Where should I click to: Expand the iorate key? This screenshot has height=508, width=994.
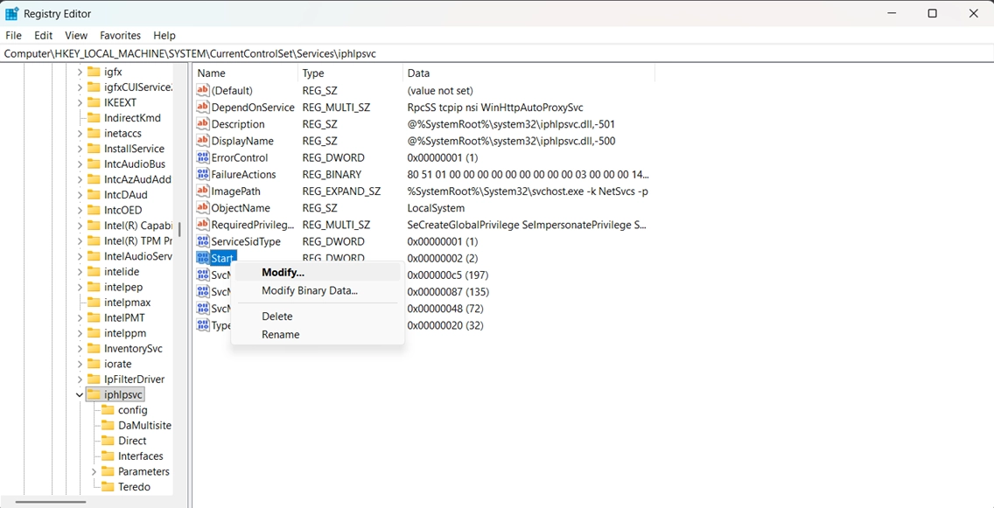pyautogui.click(x=80, y=364)
